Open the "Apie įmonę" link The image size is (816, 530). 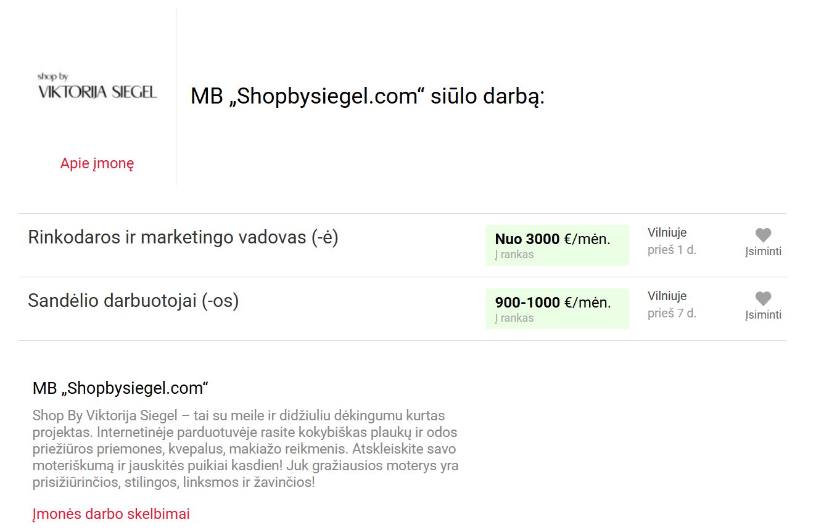pos(97,163)
